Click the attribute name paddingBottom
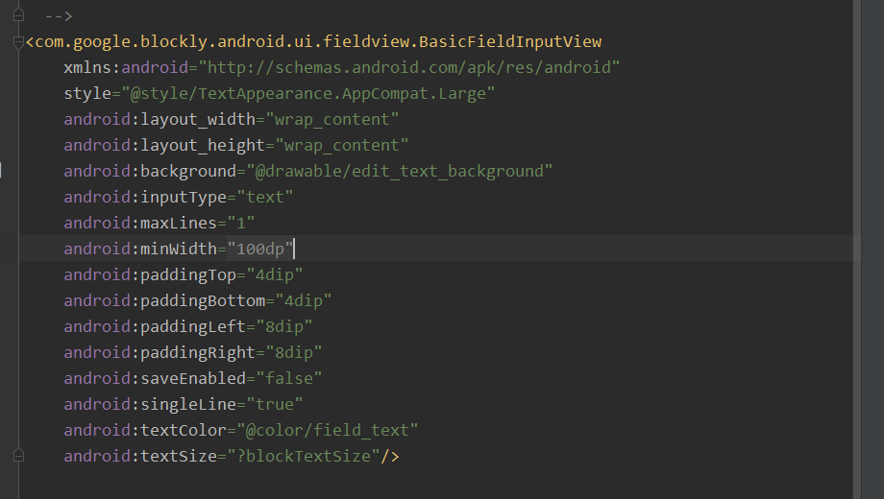Screen dimensions: 884x499 tap(203, 300)
